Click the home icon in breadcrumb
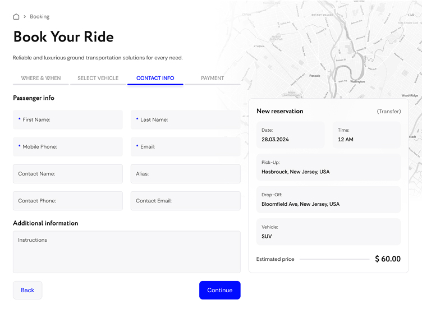Image resolution: width=422 pixels, height=327 pixels. [x=16, y=17]
